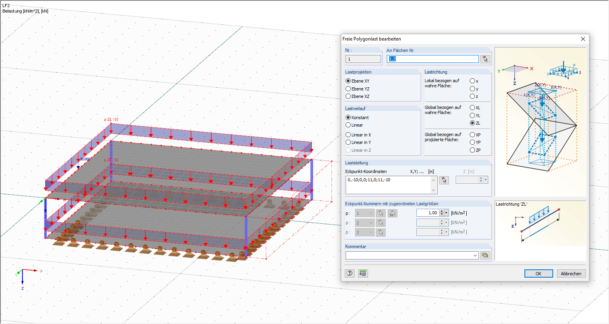Open units settings with the 0.00 icon
Image resolution: width=609 pixels, height=324 pixels.
362,273
